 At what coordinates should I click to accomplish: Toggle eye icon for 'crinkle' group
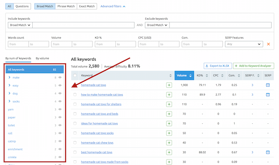60,157
